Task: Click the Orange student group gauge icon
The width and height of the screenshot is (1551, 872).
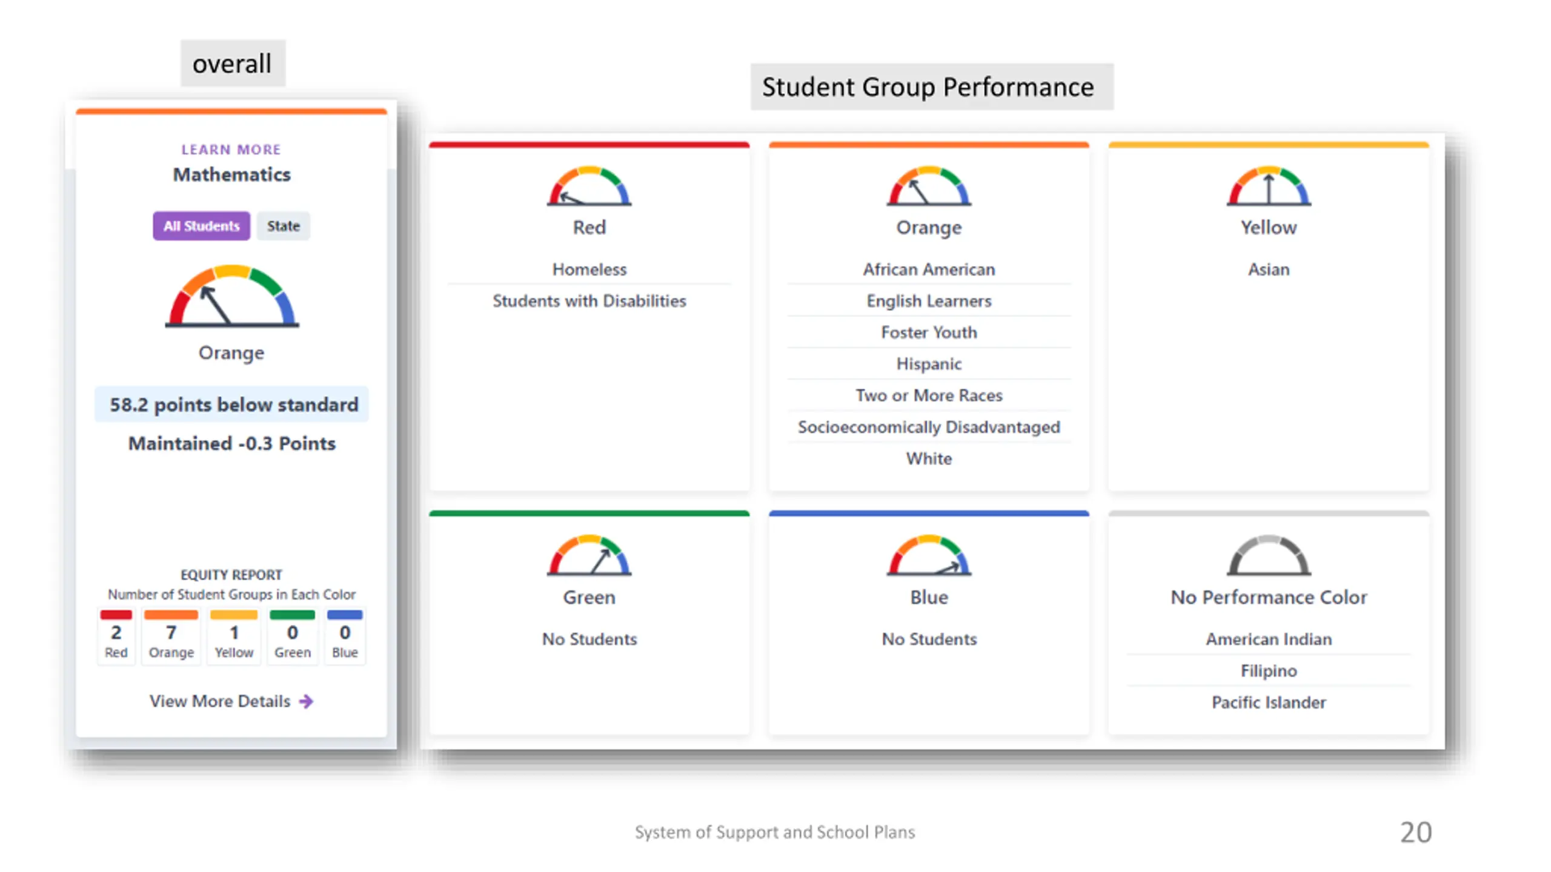Action: (x=929, y=186)
